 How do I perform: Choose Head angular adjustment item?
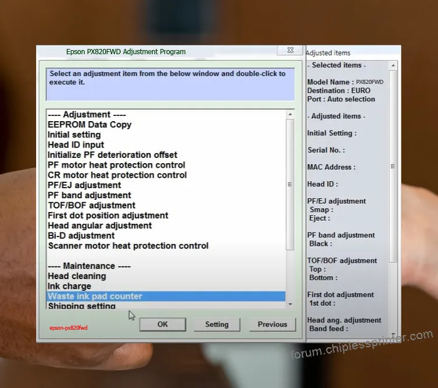click(x=100, y=225)
